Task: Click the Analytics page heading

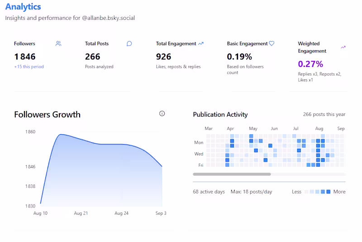Action: point(23,7)
